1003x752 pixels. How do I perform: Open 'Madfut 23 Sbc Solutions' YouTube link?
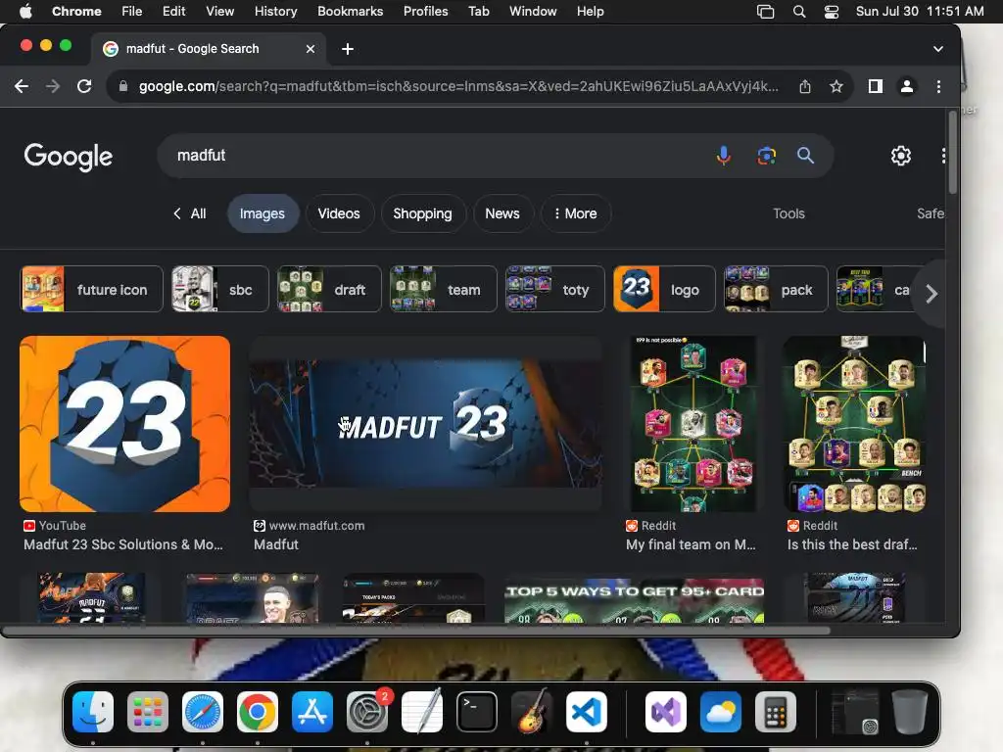click(x=123, y=544)
